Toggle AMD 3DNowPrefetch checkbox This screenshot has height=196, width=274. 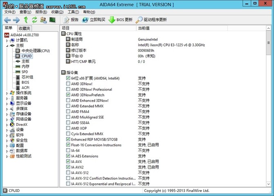[x=68, y=95]
